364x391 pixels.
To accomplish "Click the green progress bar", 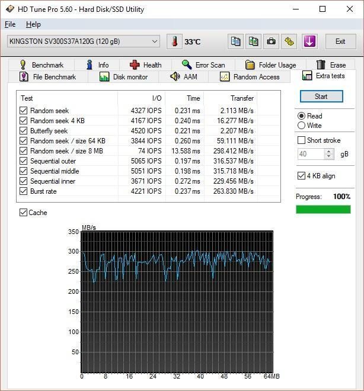I will tap(323, 210).
